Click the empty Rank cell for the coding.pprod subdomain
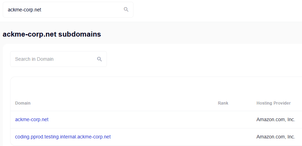This screenshot has height=146, width=302. pyautogui.click(x=223, y=137)
